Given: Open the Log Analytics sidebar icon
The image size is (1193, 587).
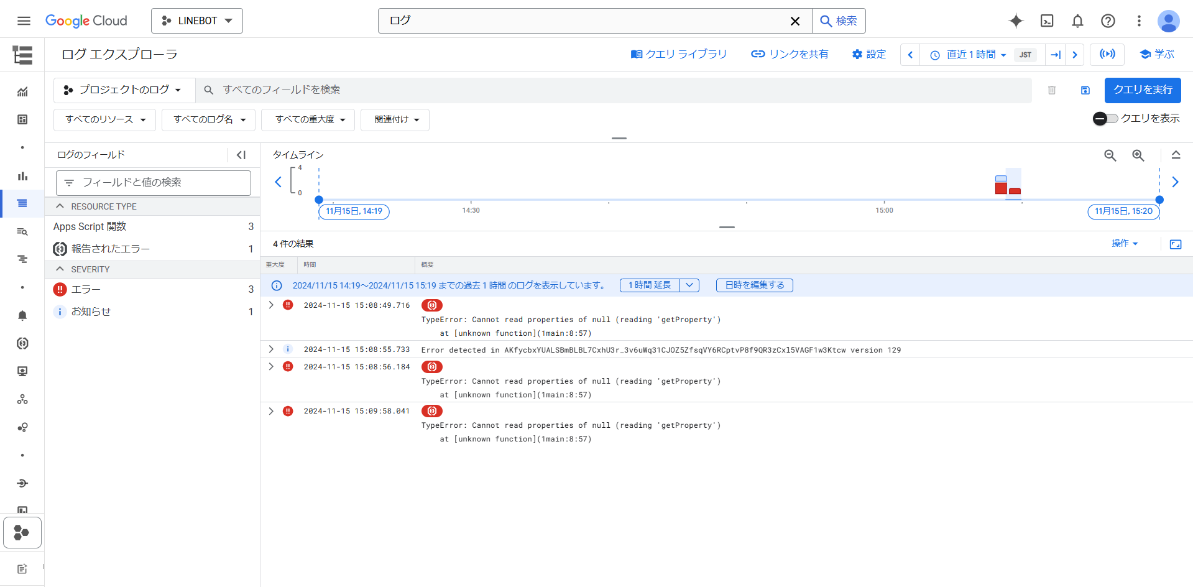Looking at the screenshot, I should pos(22,231).
